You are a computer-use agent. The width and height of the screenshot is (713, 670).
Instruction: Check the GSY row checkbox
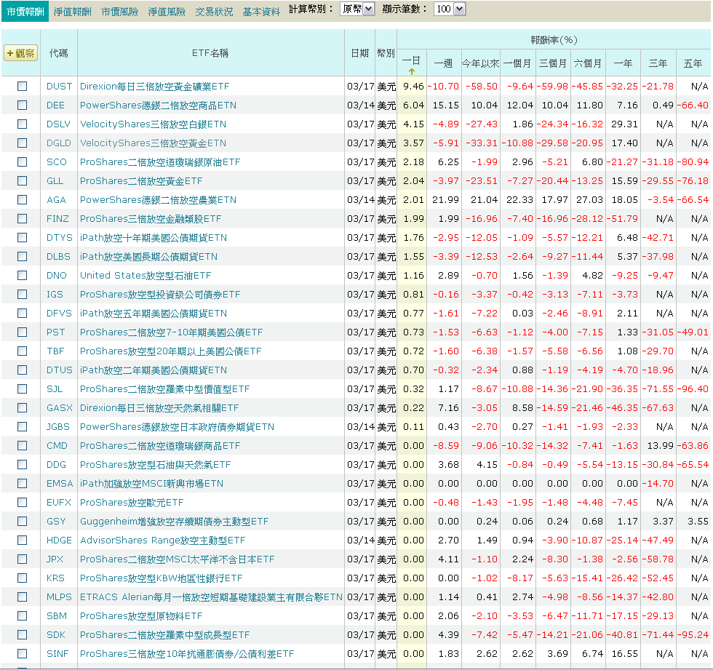coord(22,521)
